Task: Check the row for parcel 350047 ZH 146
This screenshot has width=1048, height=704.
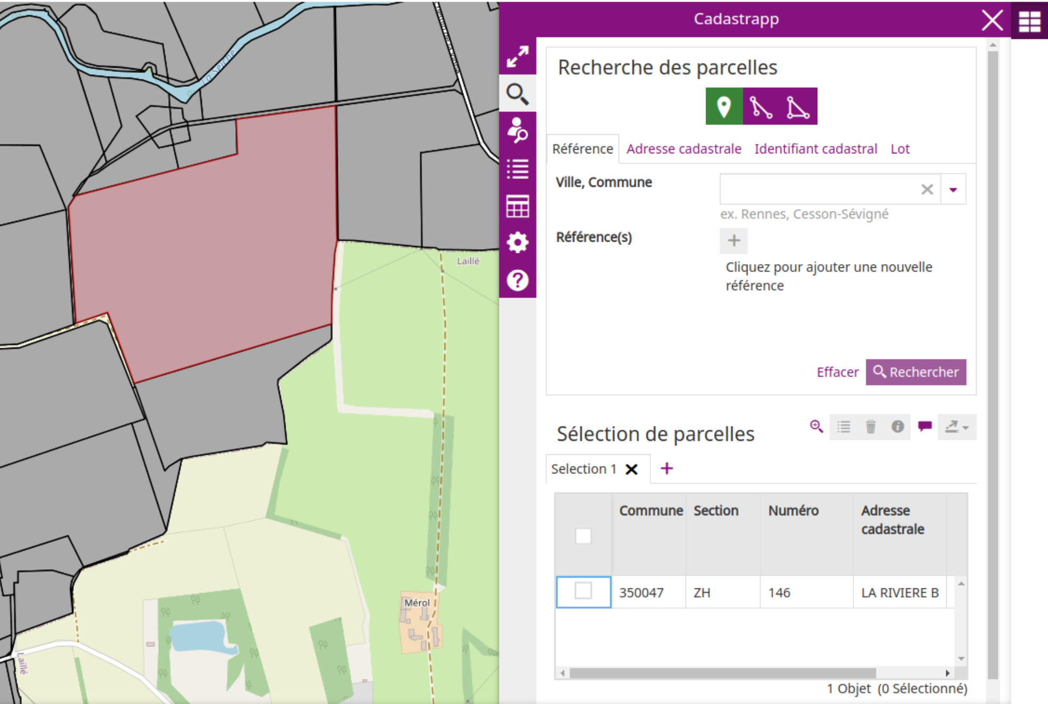Action: 583,591
